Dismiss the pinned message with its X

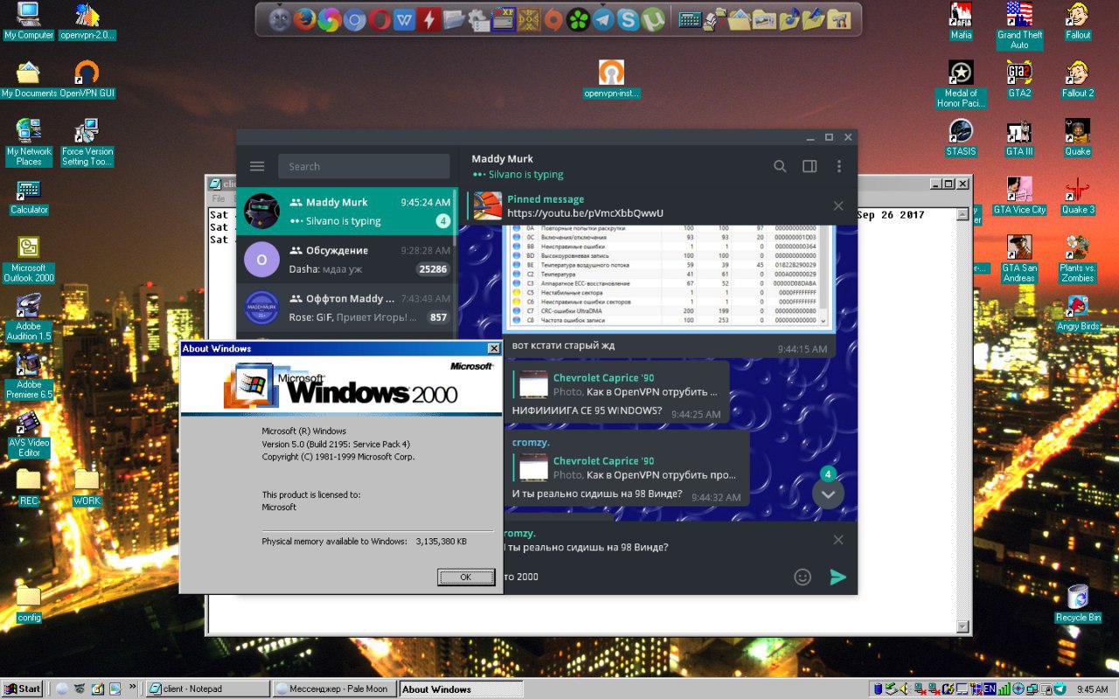[838, 206]
